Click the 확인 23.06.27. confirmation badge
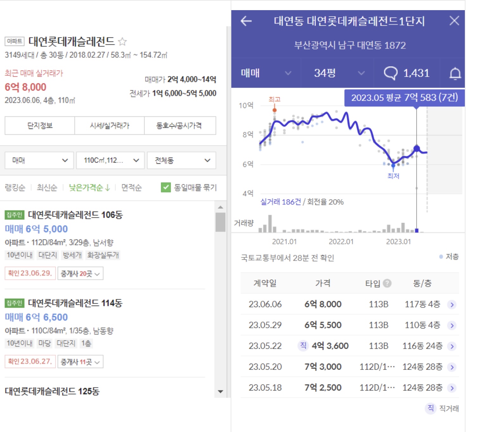This screenshot has width=481, height=432. (x=30, y=361)
